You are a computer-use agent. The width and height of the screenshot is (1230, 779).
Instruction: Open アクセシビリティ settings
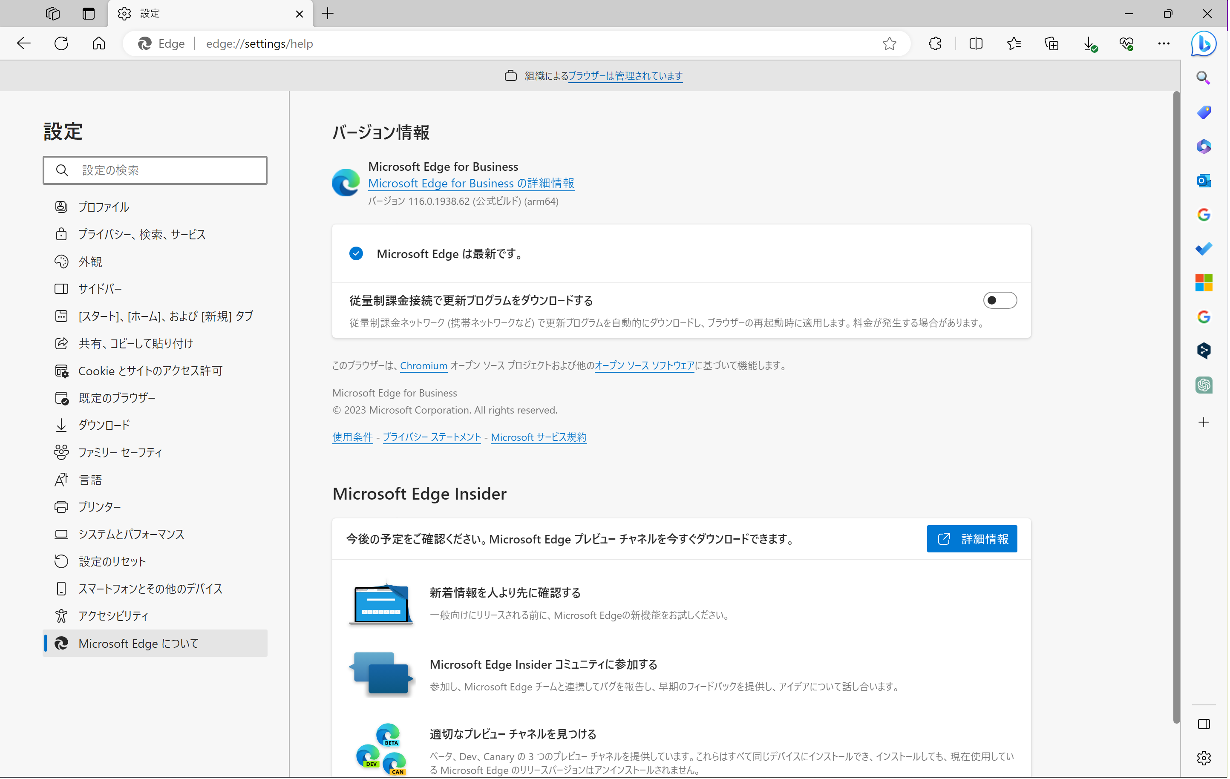pyautogui.click(x=155, y=615)
